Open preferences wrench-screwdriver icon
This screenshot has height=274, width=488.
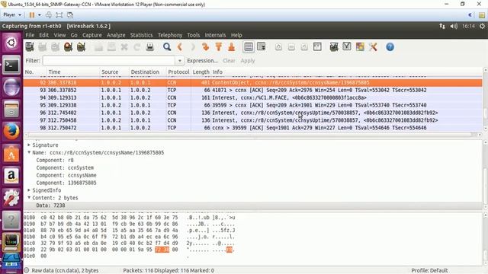pos(373,47)
